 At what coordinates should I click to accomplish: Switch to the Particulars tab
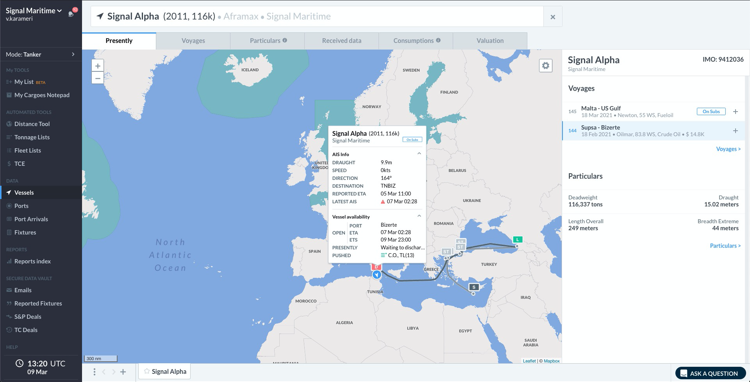(x=267, y=41)
